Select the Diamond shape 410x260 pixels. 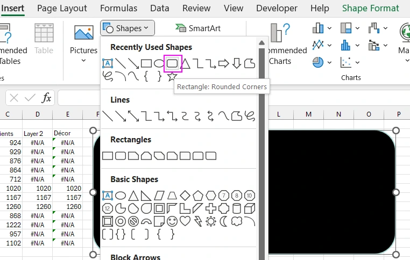click(185, 195)
